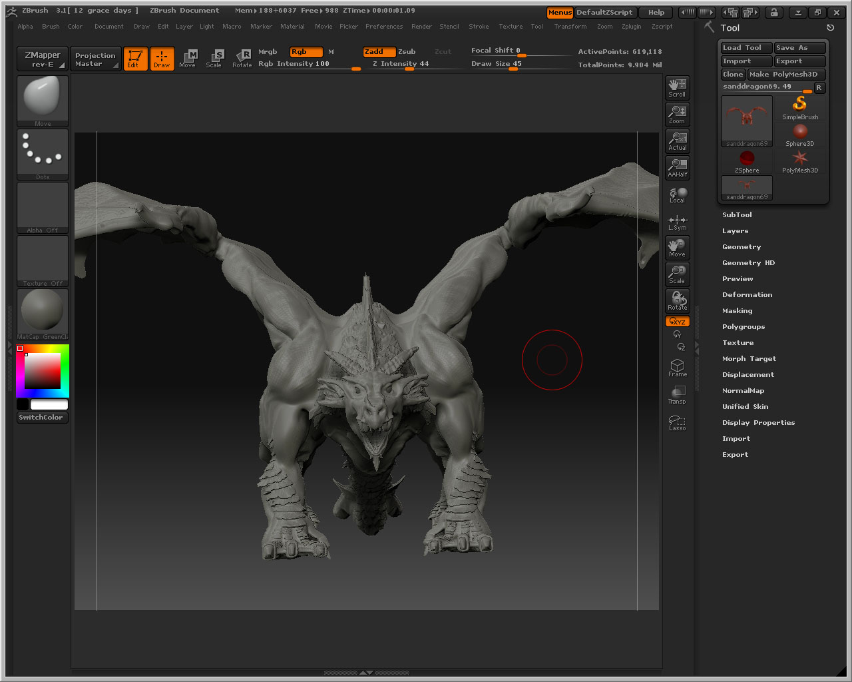Click the Scale icon in right shelf
The image size is (852, 682).
(677, 274)
